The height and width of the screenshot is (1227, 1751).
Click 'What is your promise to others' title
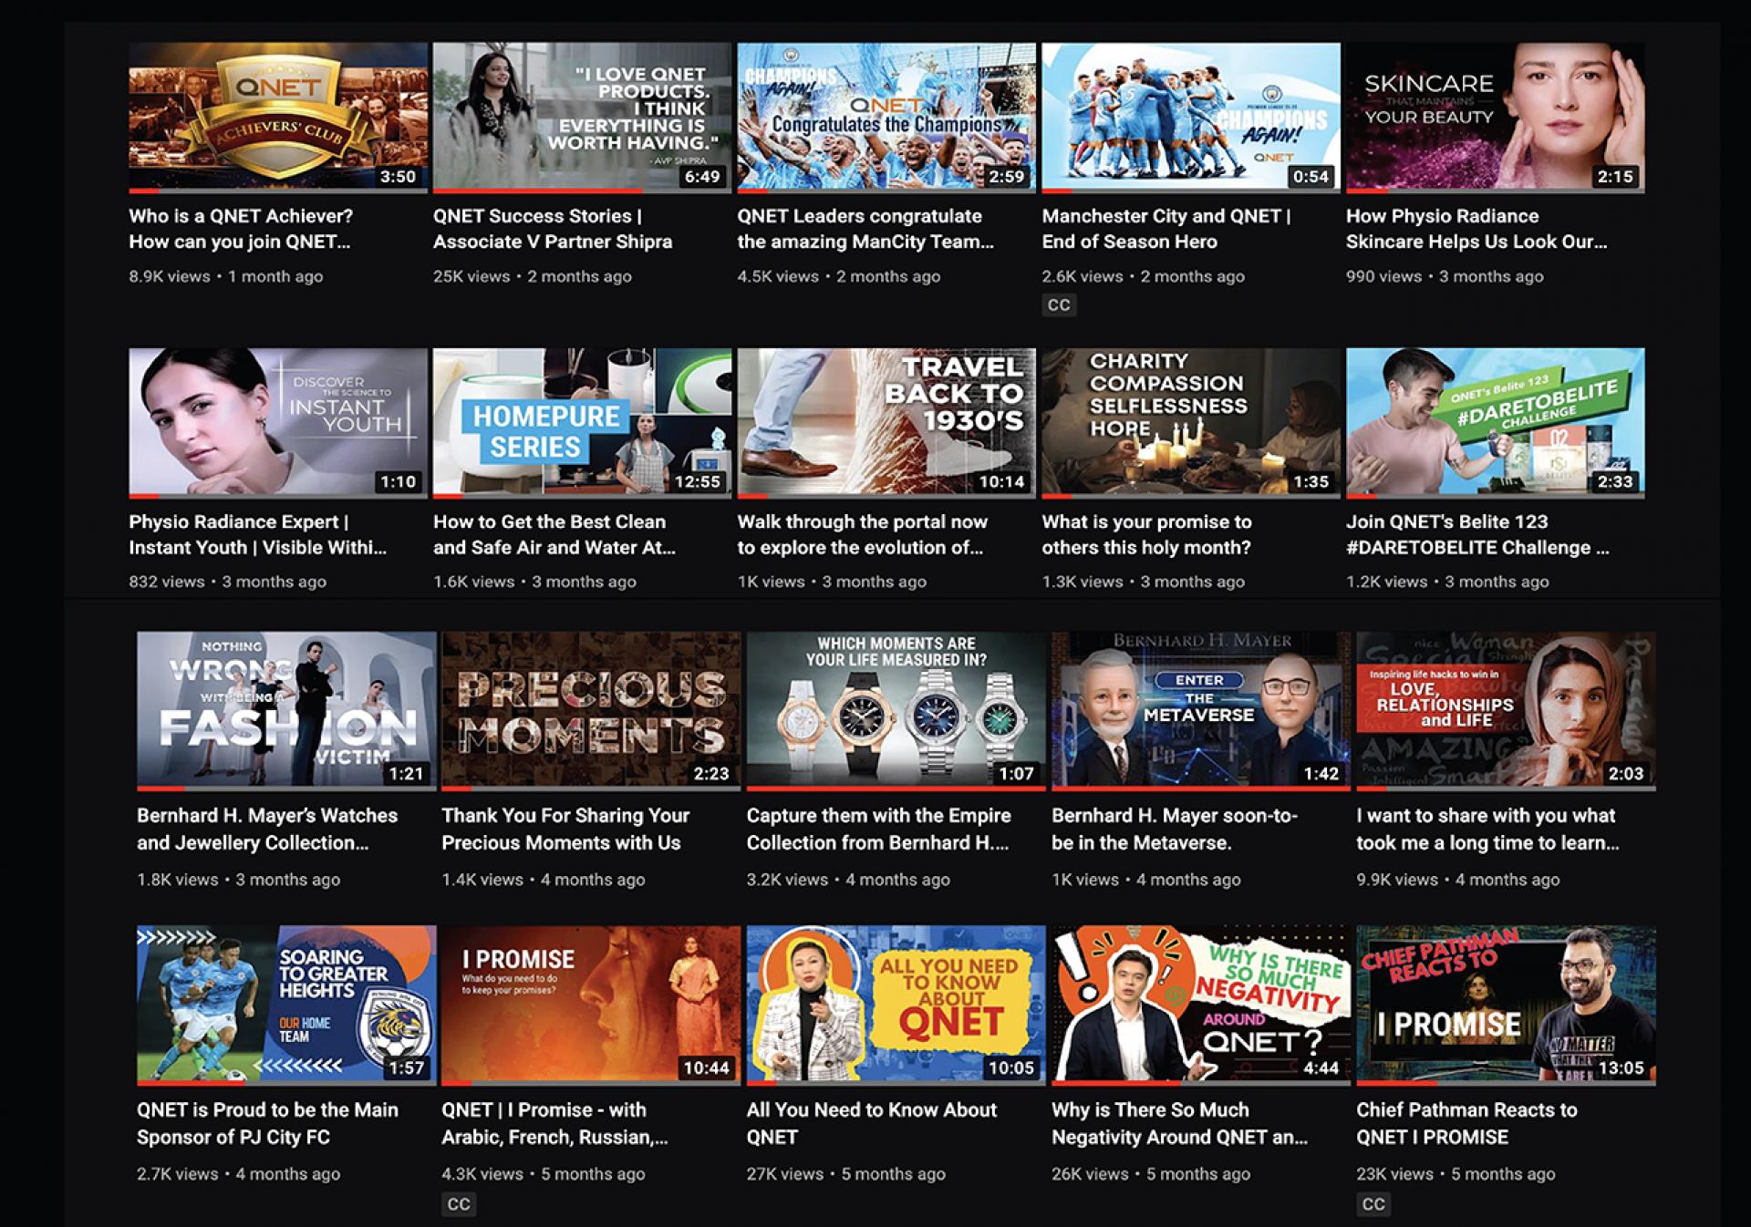click(x=1147, y=534)
